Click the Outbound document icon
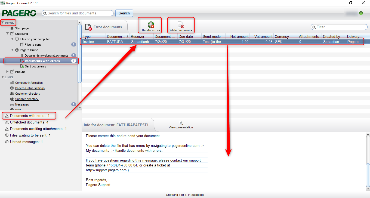 12,34
